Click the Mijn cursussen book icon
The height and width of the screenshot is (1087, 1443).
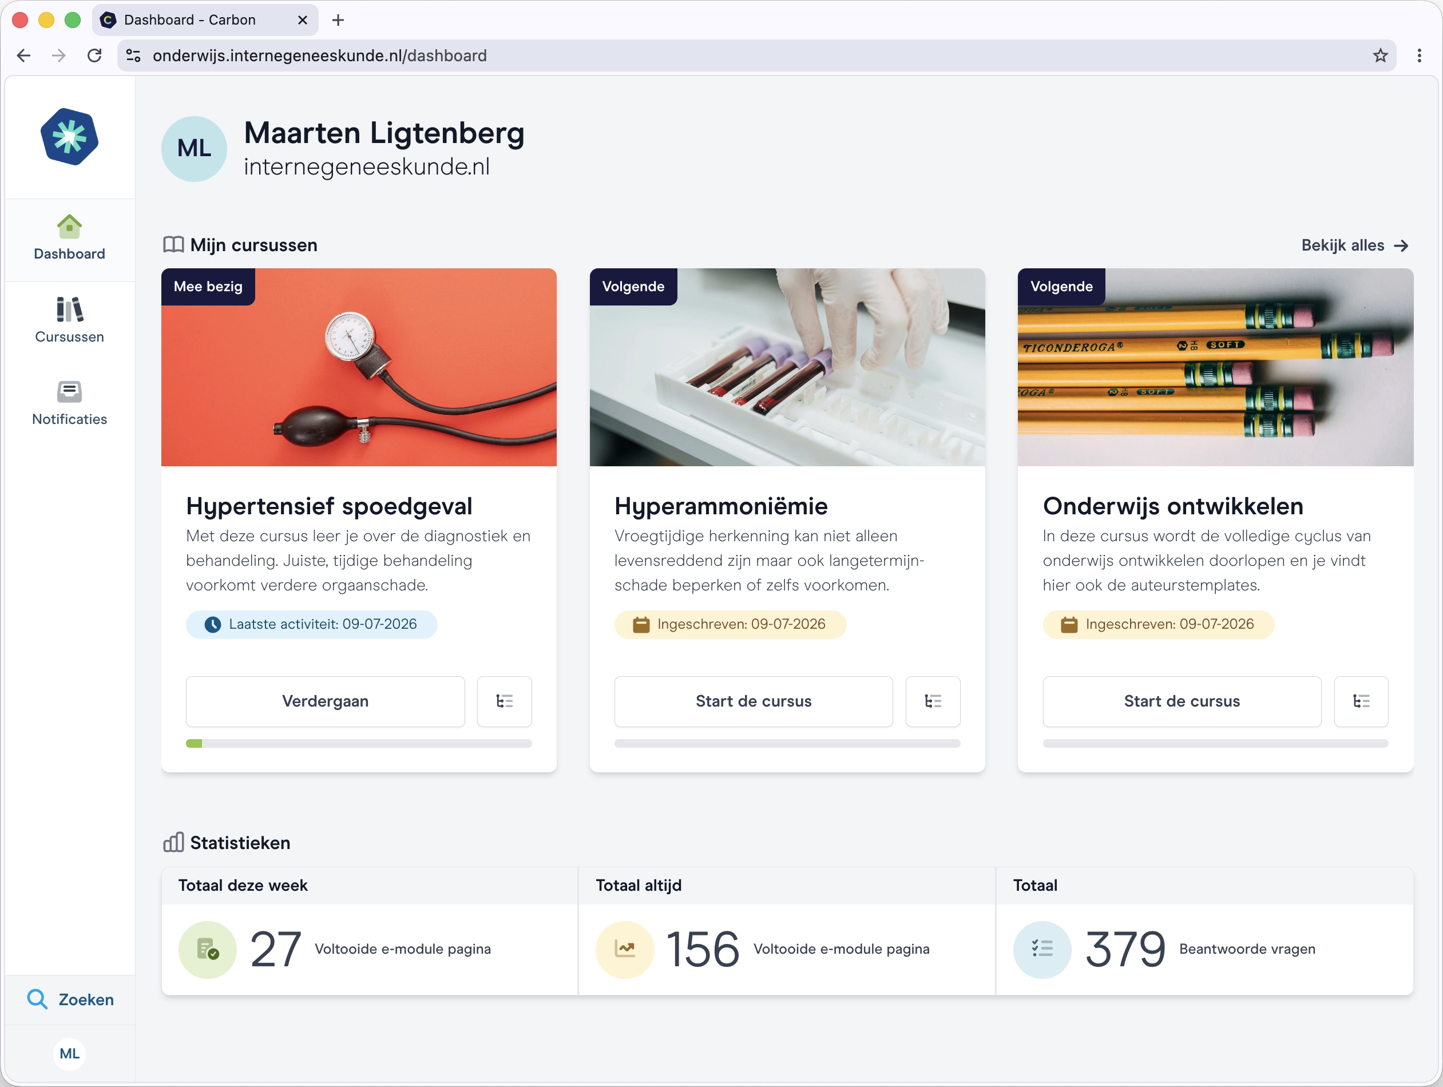[x=173, y=245]
